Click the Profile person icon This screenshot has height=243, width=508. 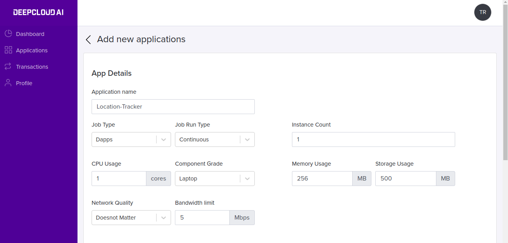coord(8,83)
